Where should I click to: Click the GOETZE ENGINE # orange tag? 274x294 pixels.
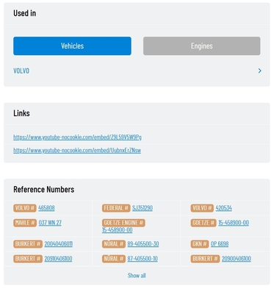point(123,223)
